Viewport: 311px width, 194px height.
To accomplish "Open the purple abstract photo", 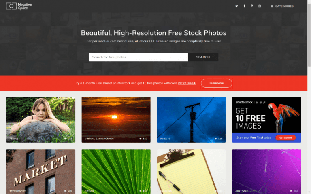I will 266,171.
